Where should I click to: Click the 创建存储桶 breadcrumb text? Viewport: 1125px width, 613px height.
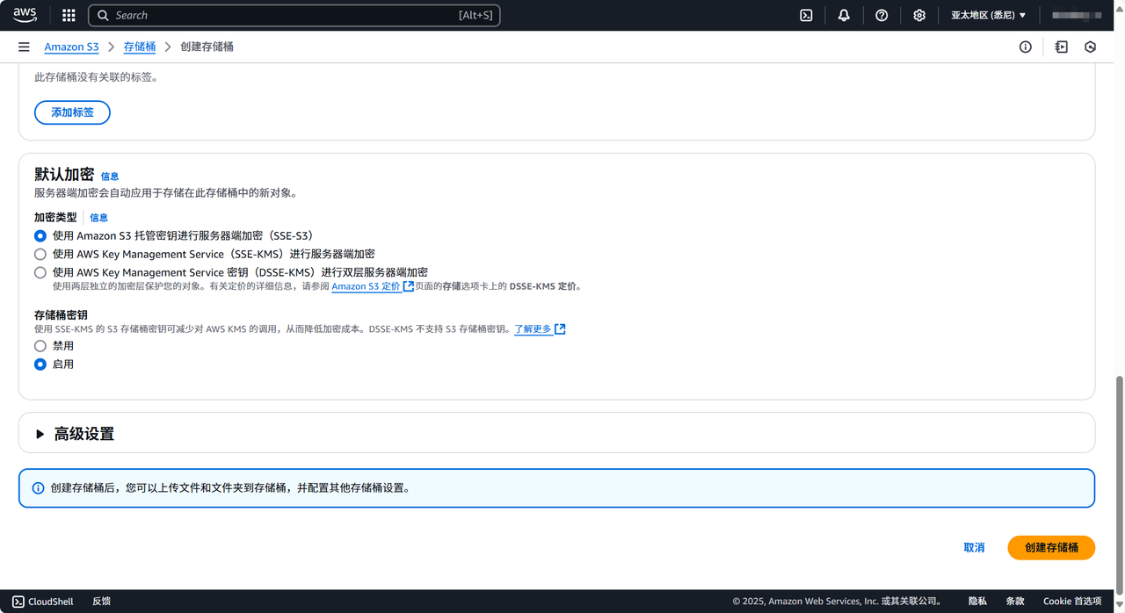tap(207, 47)
